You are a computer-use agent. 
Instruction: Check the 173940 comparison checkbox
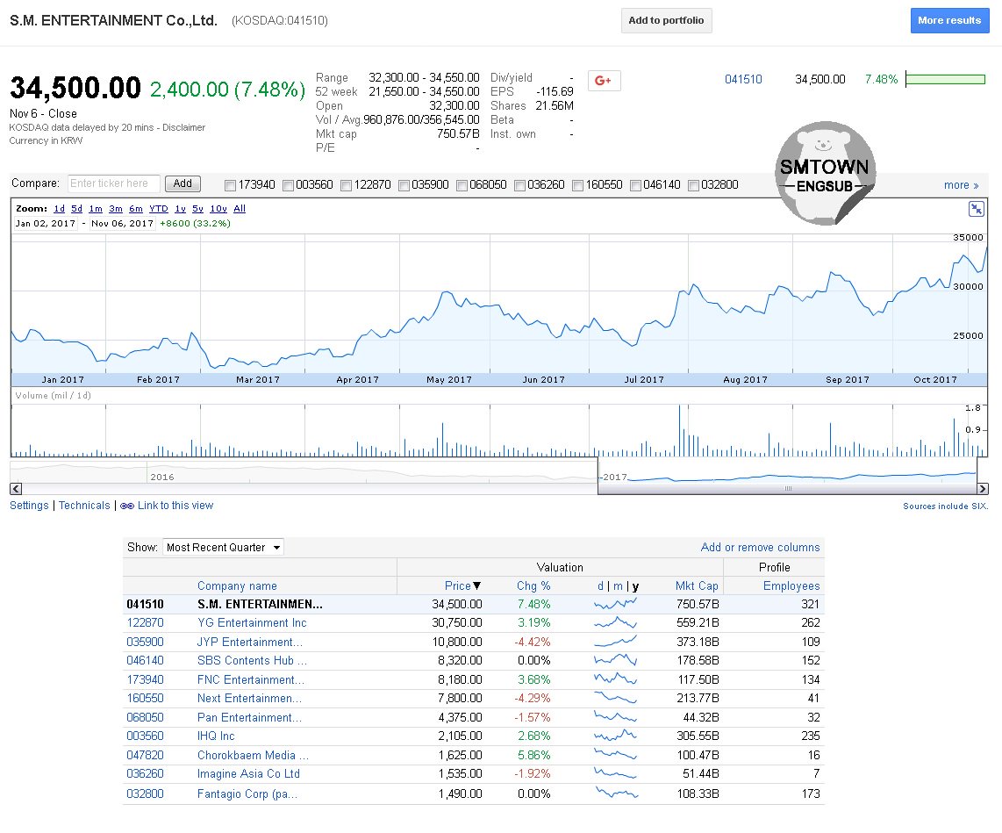[230, 185]
